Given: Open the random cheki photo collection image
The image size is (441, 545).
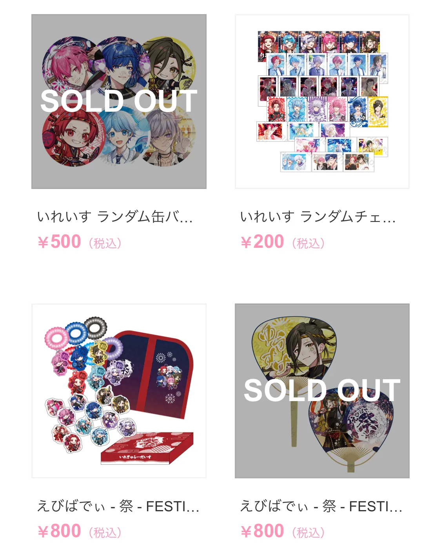Looking at the screenshot, I should click(x=322, y=102).
